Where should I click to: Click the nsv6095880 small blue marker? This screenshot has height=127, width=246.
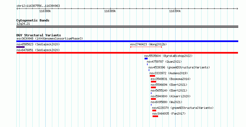click(x=151, y=105)
